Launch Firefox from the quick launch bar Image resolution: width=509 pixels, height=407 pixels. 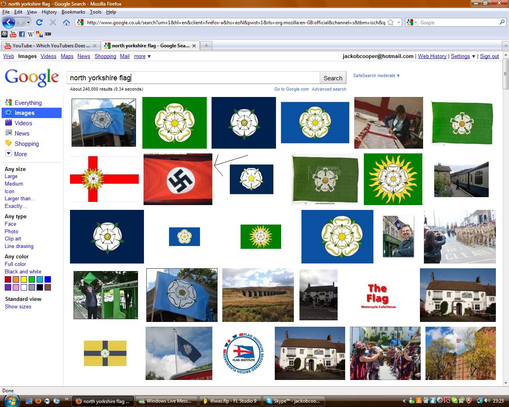click(x=38, y=401)
